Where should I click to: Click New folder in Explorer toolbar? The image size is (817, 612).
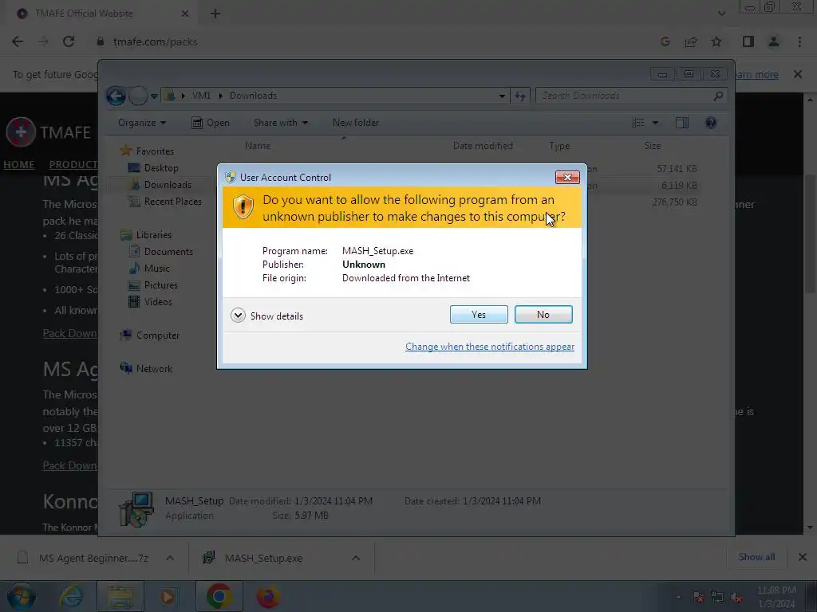pyautogui.click(x=356, y=123)
